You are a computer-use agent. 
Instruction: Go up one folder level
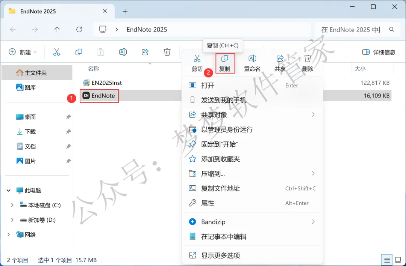click(x=57, y=29)
